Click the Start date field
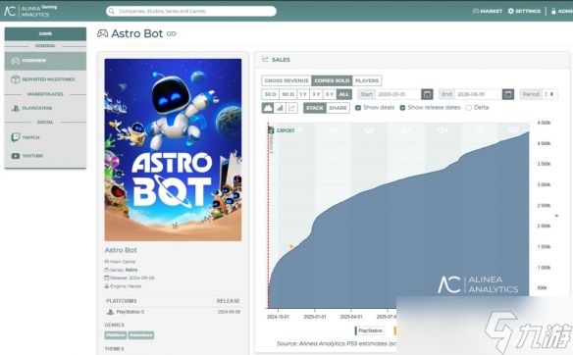 (x=398, y=94)
